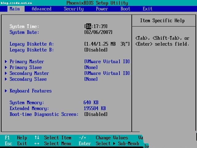This screenshot has height=148, width=197.
Task: Select the Primary Master VMware Virtual ID value
Action: pyautogui.click(x=107, y=61)
